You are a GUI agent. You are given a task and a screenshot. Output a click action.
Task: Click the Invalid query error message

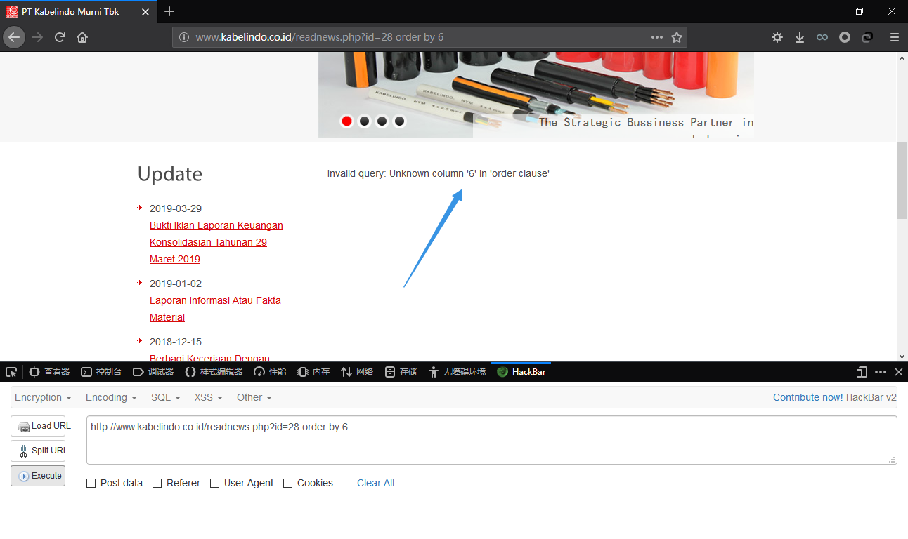[439, 173]
